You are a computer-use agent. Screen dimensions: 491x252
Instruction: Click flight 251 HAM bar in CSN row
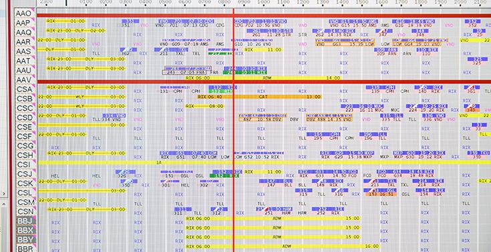pyautogui.click(x=274, y=211)
